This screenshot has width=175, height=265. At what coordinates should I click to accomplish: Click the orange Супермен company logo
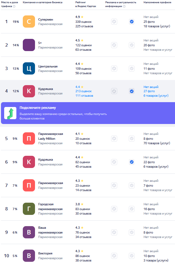pos(29,22)
